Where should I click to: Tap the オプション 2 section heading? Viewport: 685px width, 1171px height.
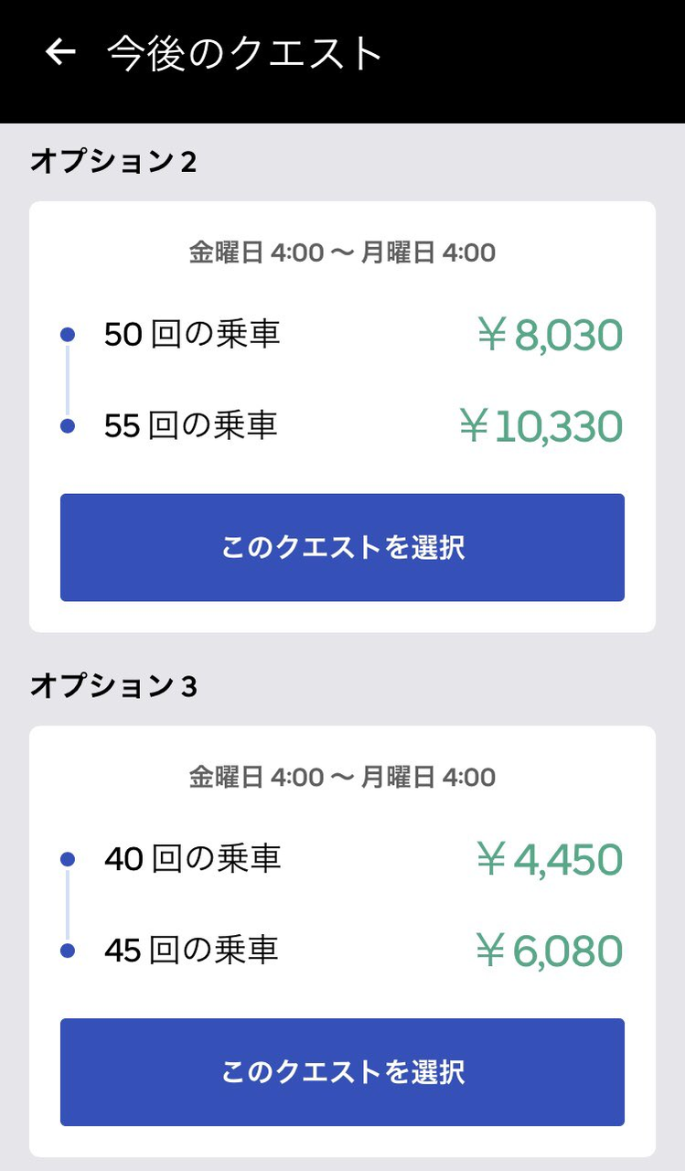(x=113, y=162)
